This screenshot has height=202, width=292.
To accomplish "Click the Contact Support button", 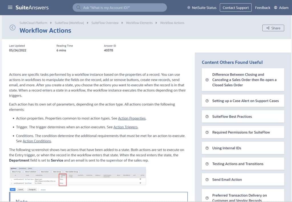I will coord(236,8).
